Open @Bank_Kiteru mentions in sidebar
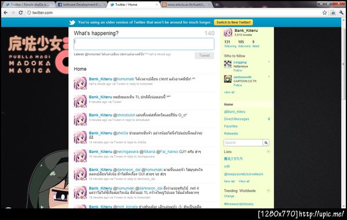The image size is (347, 220). coord(235,112)
